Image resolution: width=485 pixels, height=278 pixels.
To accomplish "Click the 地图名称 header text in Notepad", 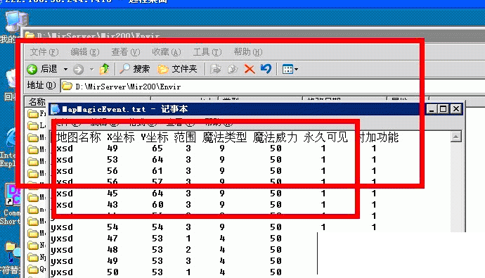I will [x=79, y=137].
